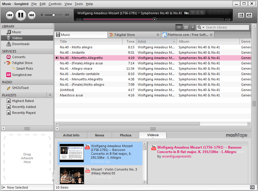Open the Tools menu

point(79,4)
